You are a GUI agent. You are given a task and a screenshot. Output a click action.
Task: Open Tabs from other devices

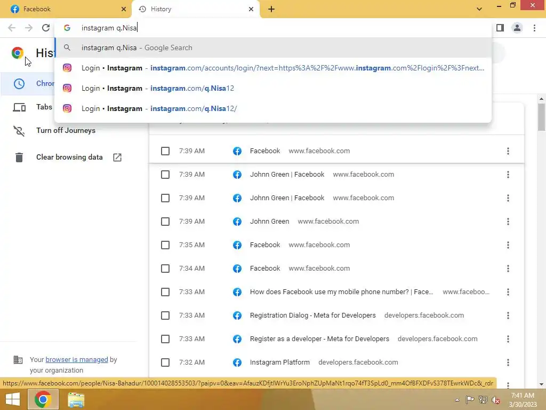click(44, 107)
